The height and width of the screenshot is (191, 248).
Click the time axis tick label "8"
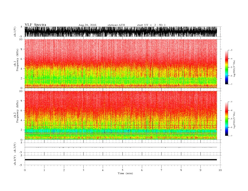click(181, 170)
